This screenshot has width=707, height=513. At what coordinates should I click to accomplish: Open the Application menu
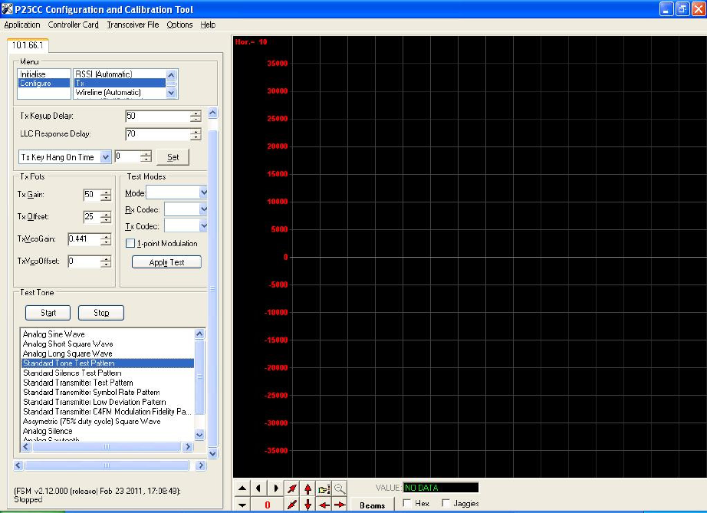(x=22, y=25)
